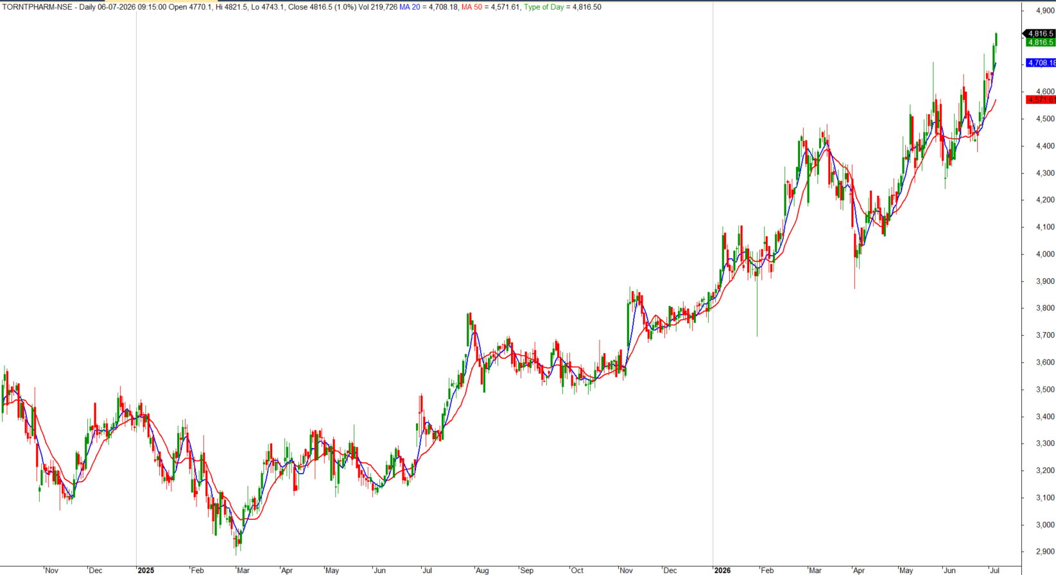
Task: Click the final Jul label on time axis
Action: (x=994, y=571)
